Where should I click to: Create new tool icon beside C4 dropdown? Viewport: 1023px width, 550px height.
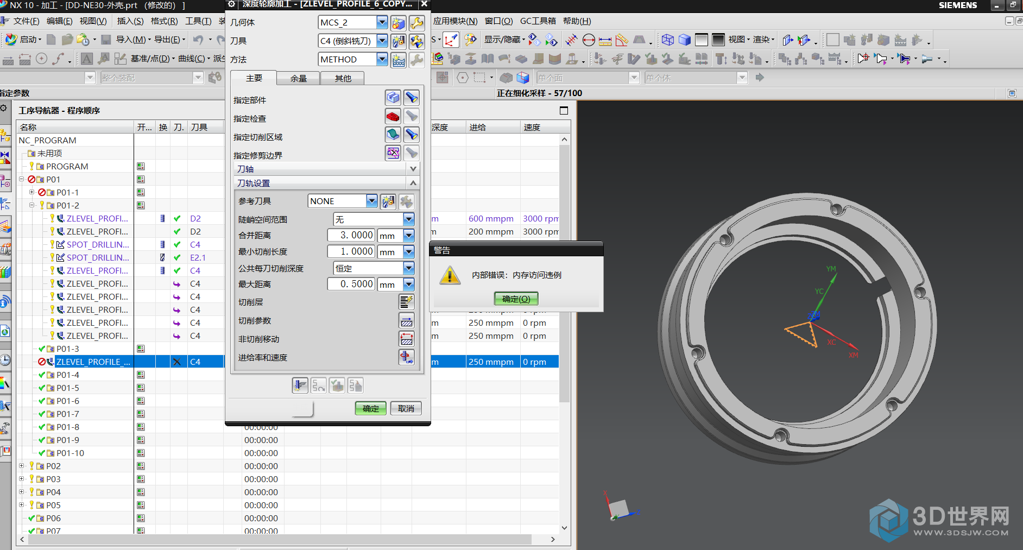click(398, 41)
